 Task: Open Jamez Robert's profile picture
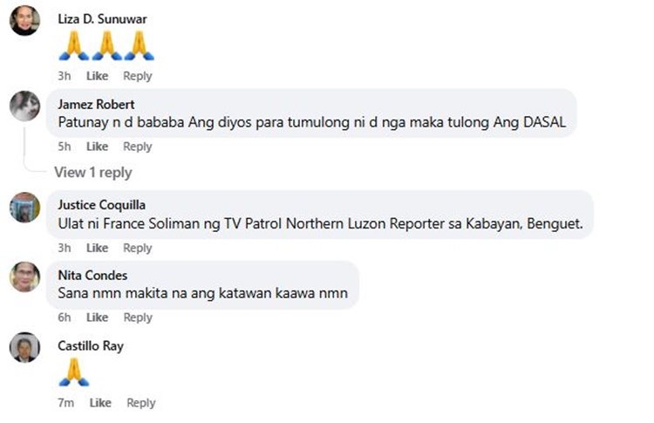tap(24, 106)
